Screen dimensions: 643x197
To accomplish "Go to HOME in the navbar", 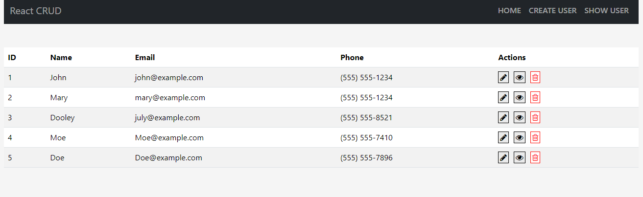I will point(509,11).
